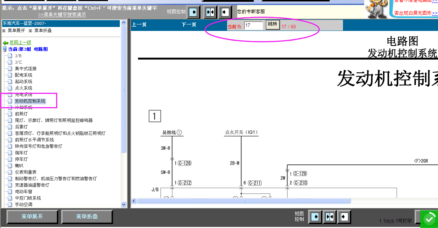Click the C-210 connector label
The height and width of the screenshot is (228, 438).
(300, 183)
